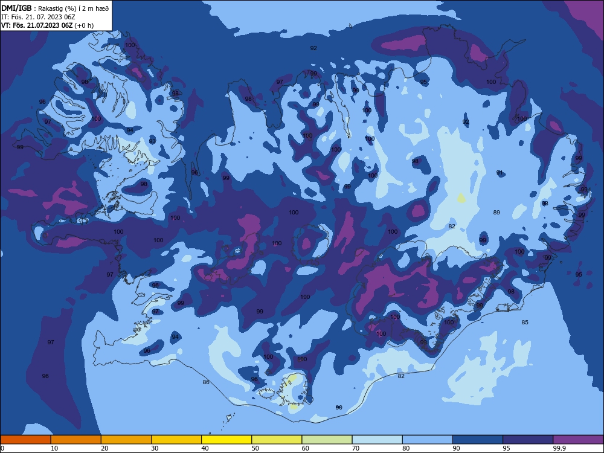Pick the 50–60 yellow-green legend swatch
The height and width of the screenshot is (453, 604).
[277, 440]
